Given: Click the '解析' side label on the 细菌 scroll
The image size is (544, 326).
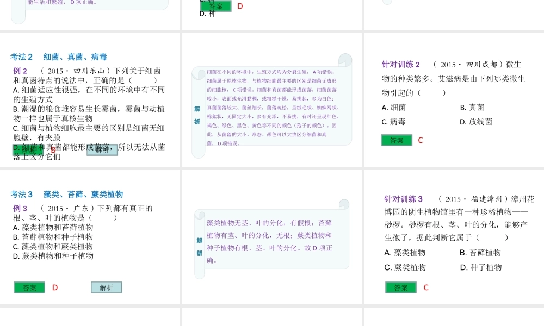Looking at the screenshot, I should pos(197,115).
